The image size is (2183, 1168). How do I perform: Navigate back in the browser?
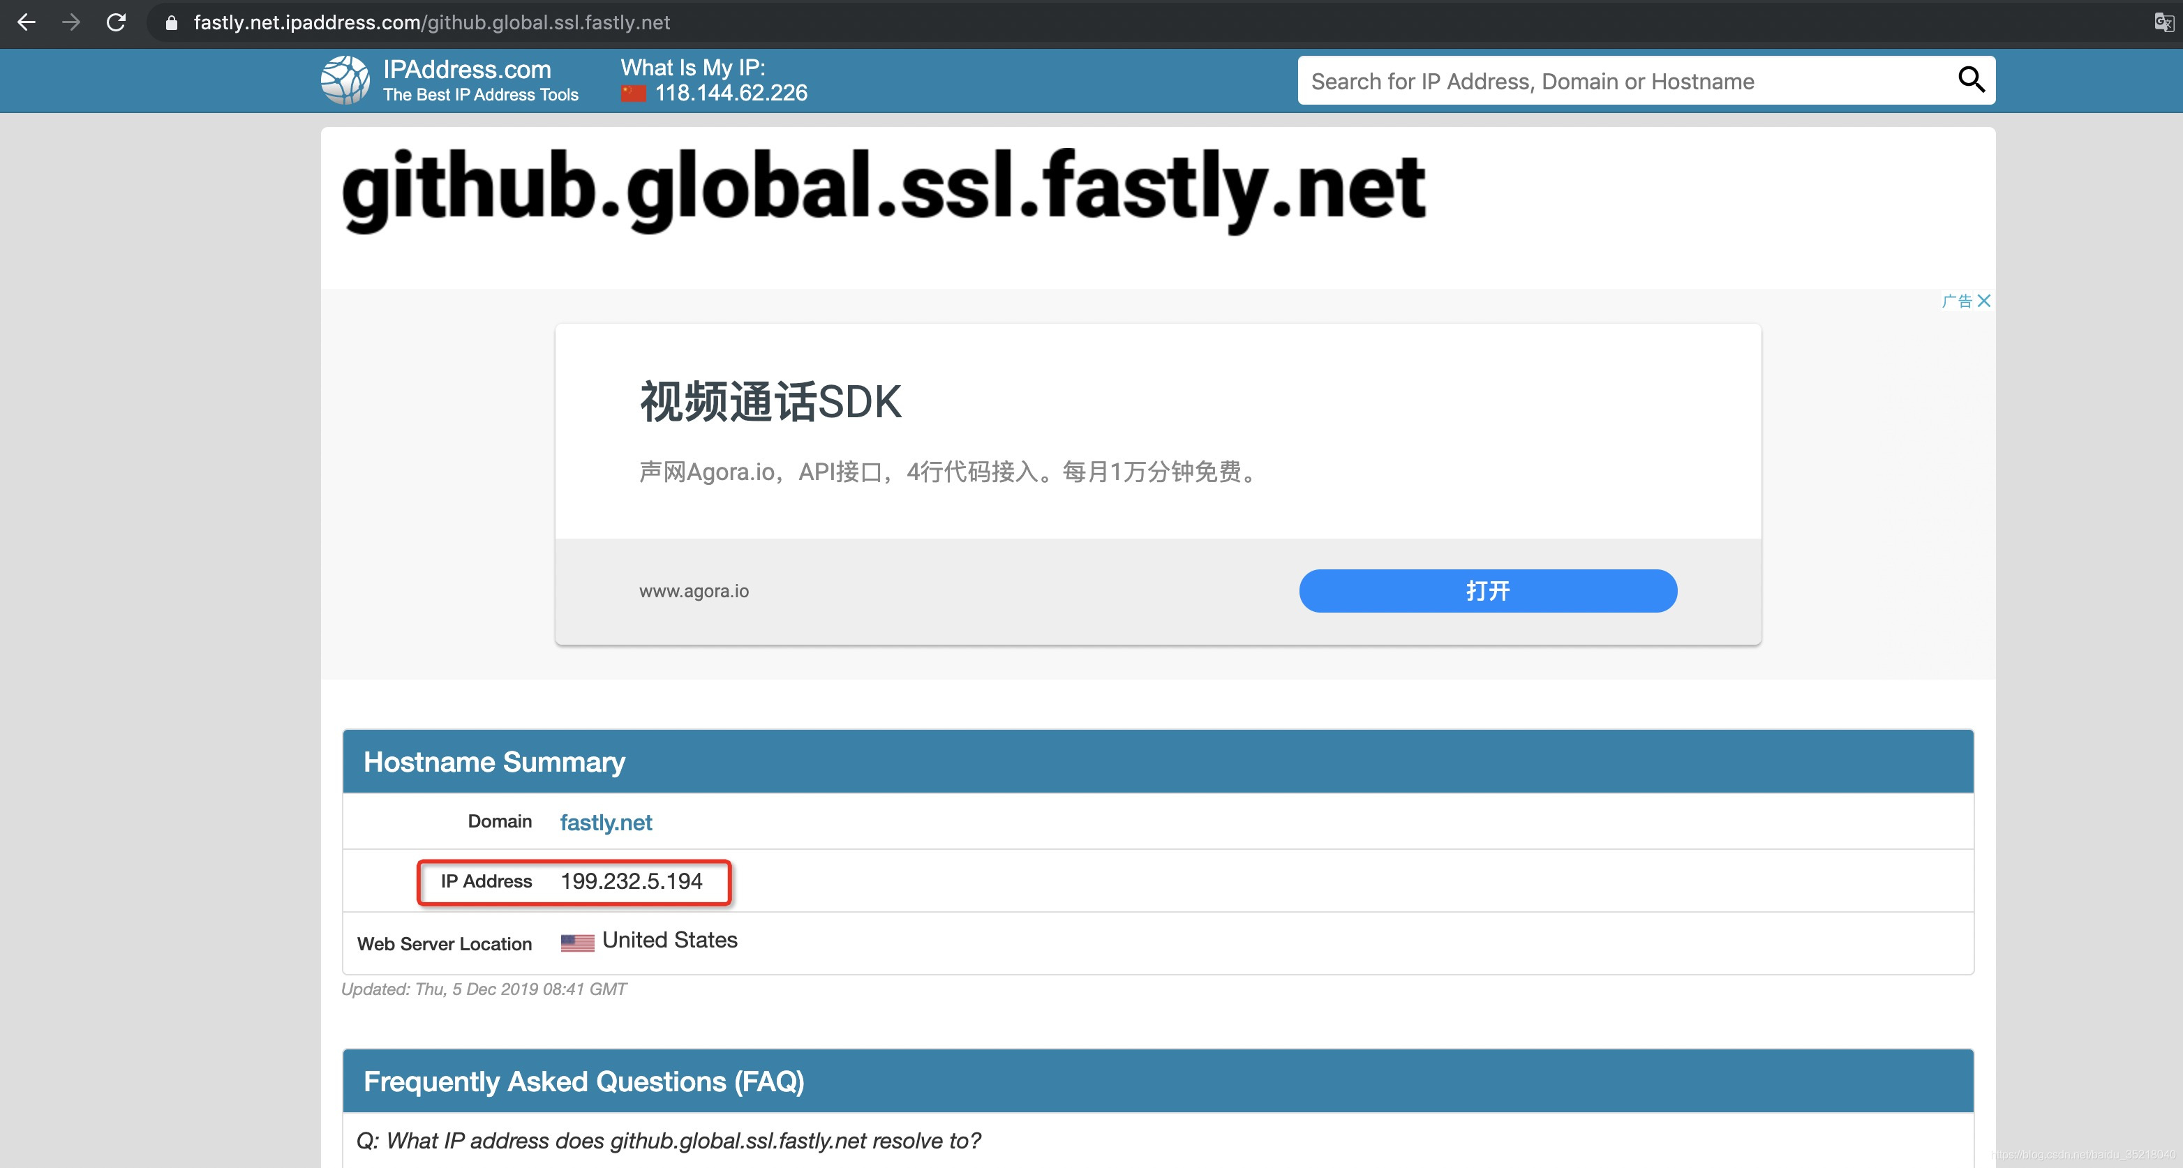point(27,23)
